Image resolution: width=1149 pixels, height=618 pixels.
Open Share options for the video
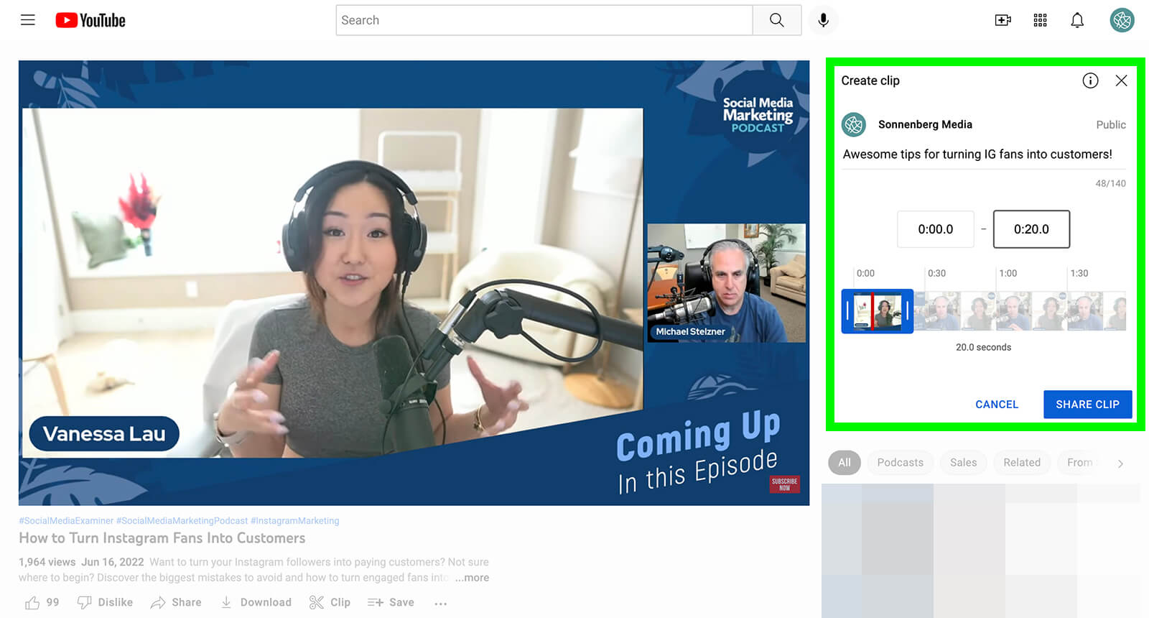pos(176,602)
